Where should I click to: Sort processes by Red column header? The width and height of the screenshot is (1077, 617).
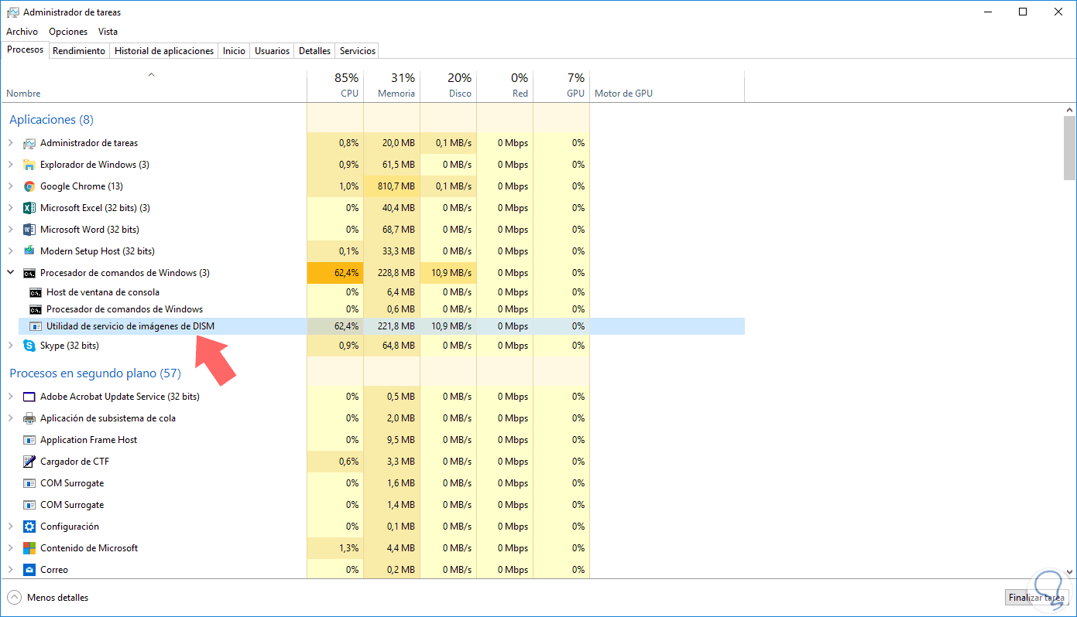[505, 86]
